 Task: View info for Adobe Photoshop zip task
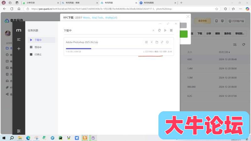[x=167, y=42]
